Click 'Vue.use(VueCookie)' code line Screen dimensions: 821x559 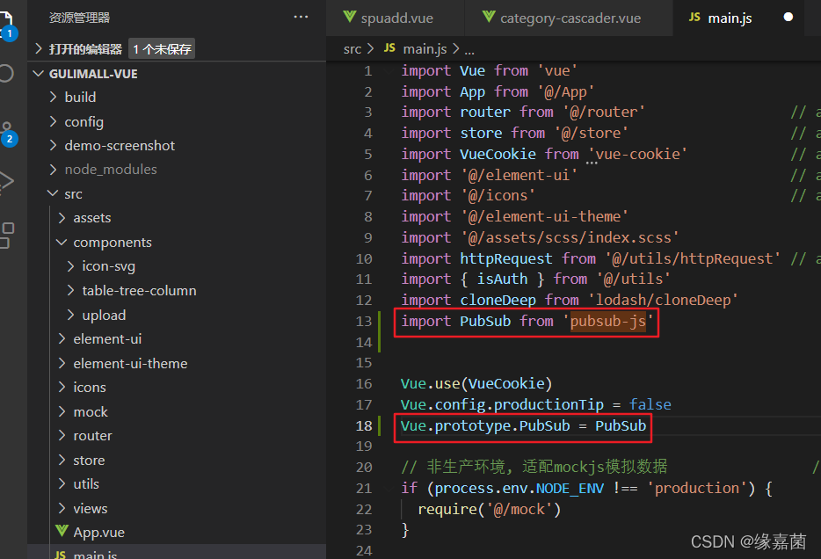pos(476,384)
